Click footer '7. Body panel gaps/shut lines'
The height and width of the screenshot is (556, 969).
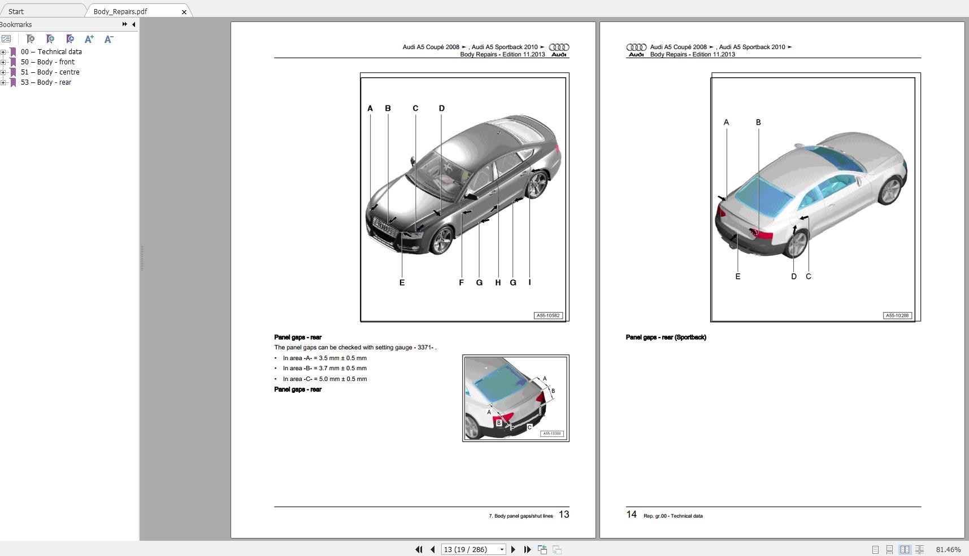tap(520, 516)
